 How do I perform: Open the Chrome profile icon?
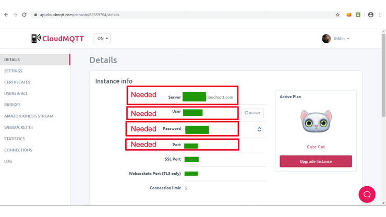point(370,15)
